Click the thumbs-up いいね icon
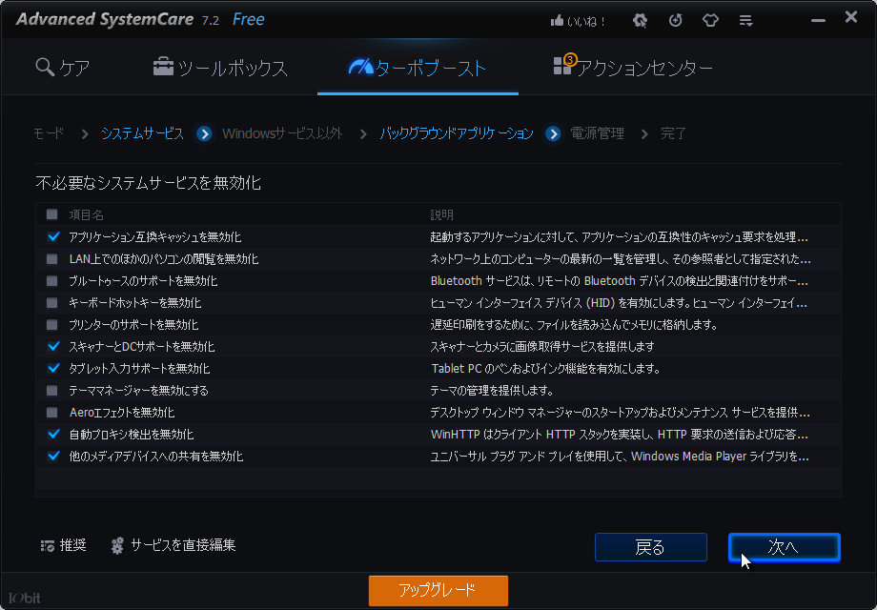Image resolution: width=877 pixels, height=610 pixels. [x=557, y=21]
